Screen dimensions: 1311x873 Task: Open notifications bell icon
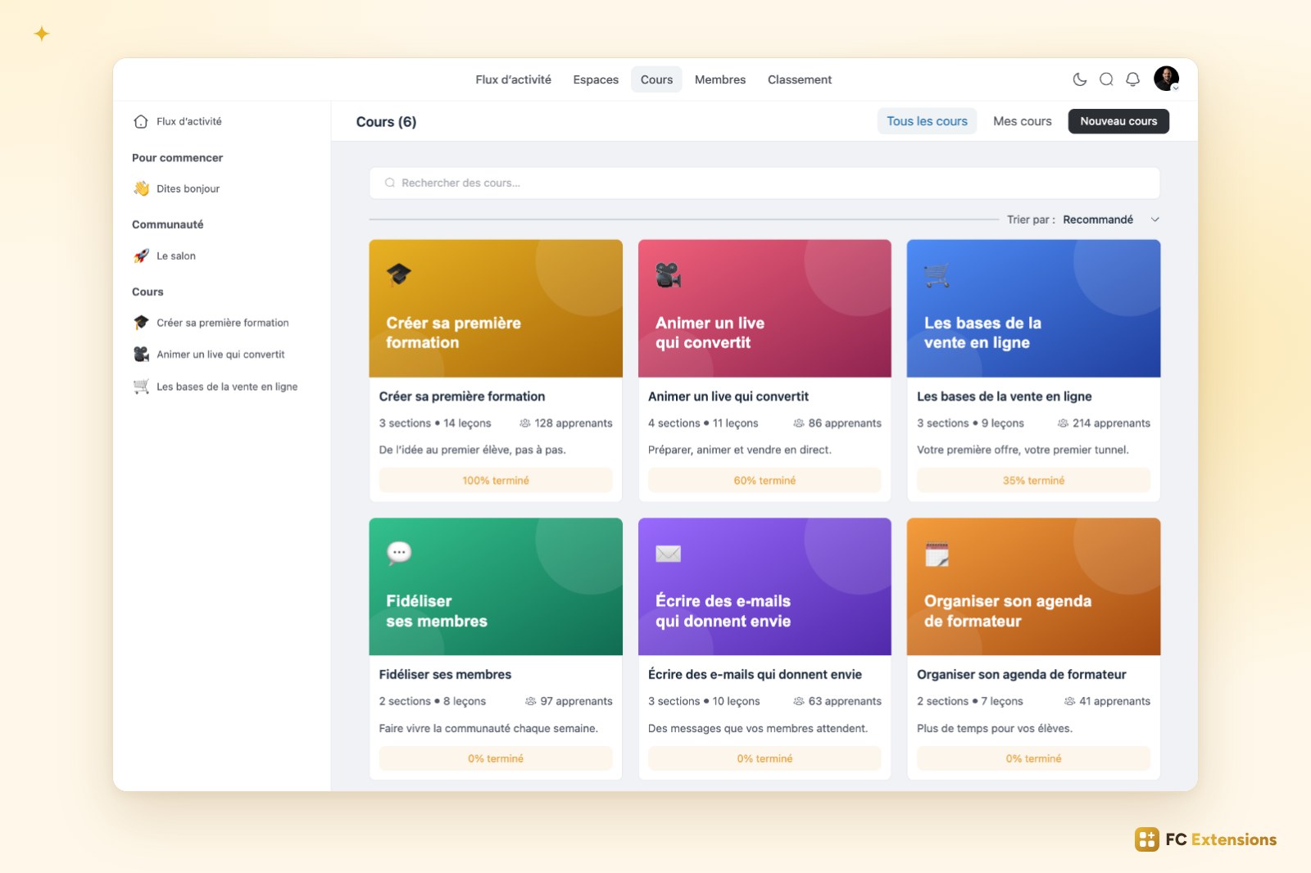click(1132, 79)
